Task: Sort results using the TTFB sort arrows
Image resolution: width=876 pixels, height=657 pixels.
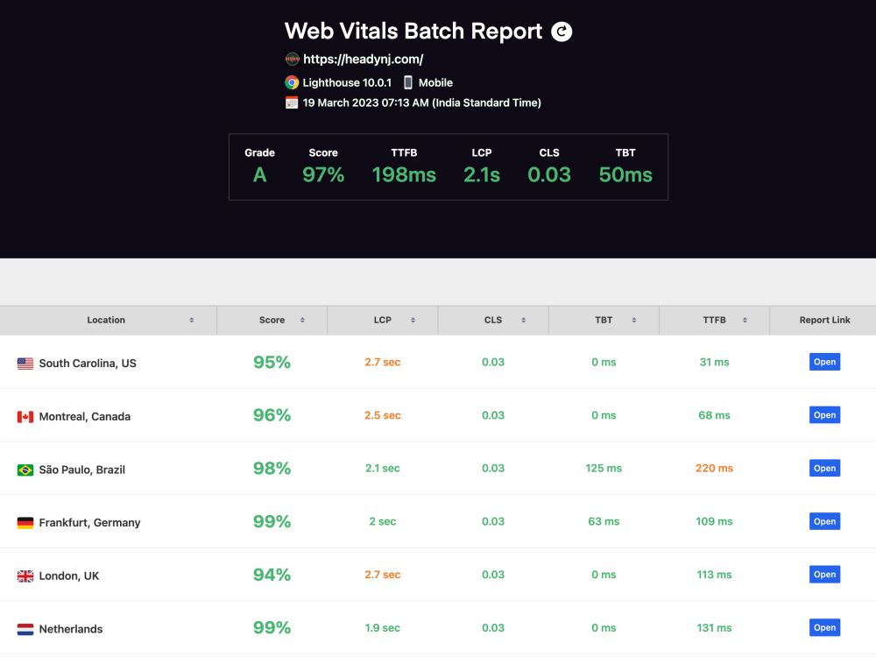Action: [x=745, y=320]
